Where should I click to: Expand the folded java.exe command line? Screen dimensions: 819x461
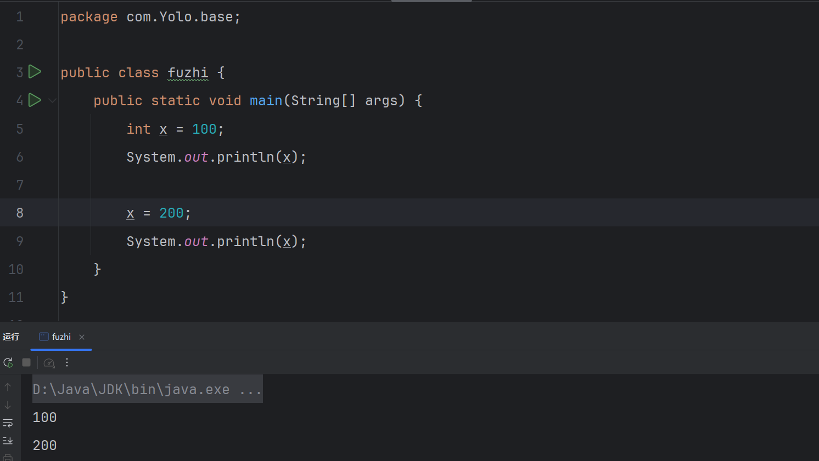coord(147,389)
